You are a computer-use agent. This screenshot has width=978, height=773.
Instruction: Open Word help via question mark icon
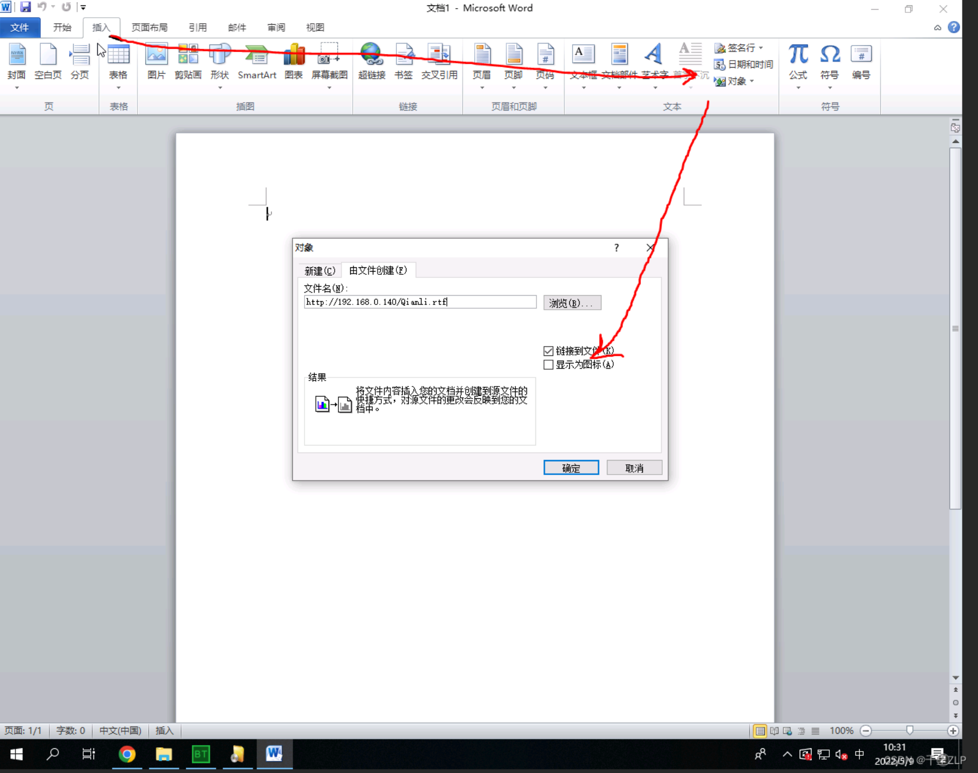954,27
